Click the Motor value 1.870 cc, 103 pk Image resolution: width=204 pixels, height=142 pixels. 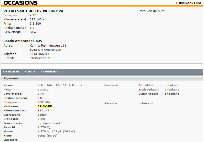pyautogui.click(x=56, y=131)
